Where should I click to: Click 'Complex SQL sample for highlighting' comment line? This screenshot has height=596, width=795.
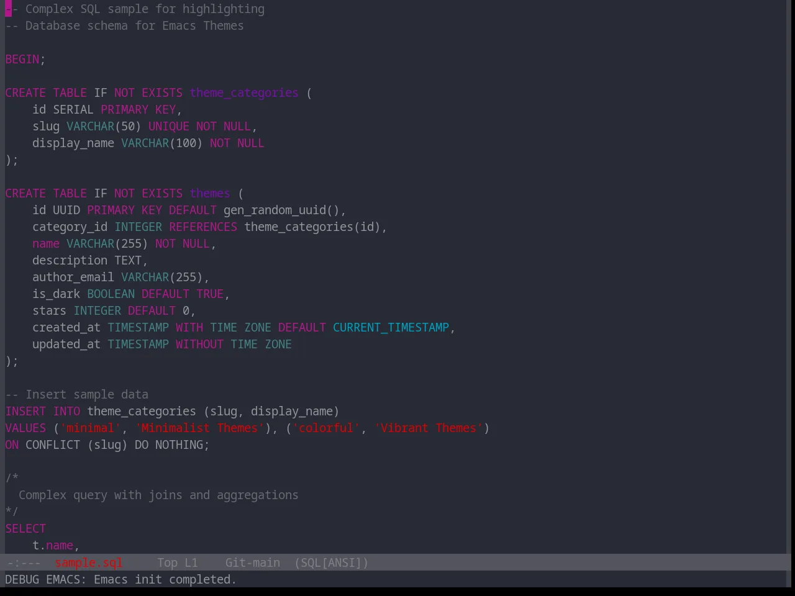(x=135, y=9)
